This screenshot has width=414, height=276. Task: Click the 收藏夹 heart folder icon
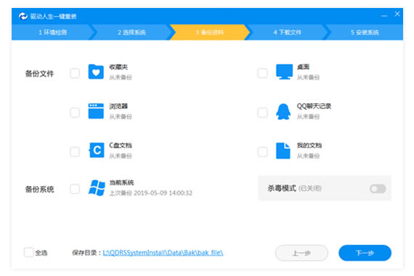tap(96, 72)
